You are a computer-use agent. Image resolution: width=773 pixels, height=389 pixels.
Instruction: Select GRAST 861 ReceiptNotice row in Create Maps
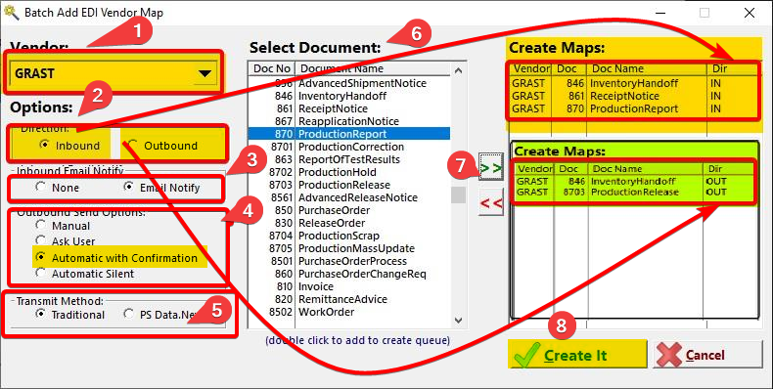click(632, 96)
